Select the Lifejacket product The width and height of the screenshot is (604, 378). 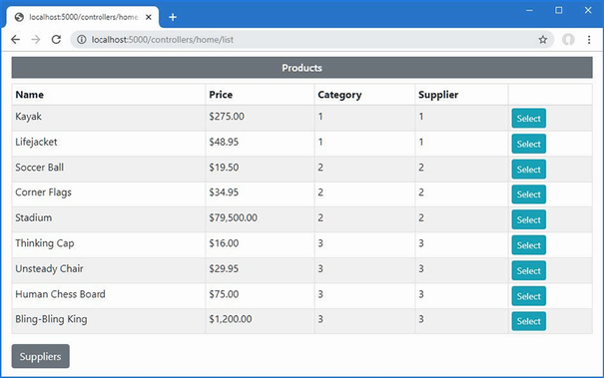click(528, 144)
